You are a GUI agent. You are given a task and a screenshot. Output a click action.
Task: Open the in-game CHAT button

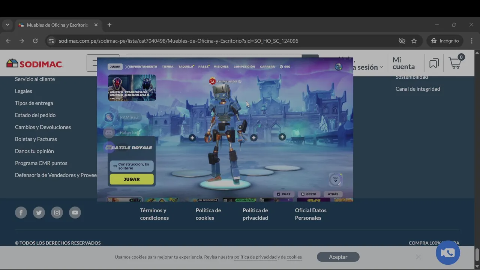pos(283,194)
